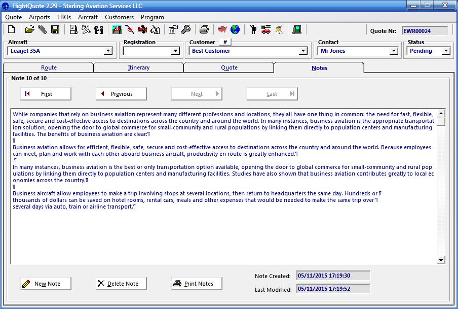Open the Contact dropdown showing Mr Jones

pos(394,51)
